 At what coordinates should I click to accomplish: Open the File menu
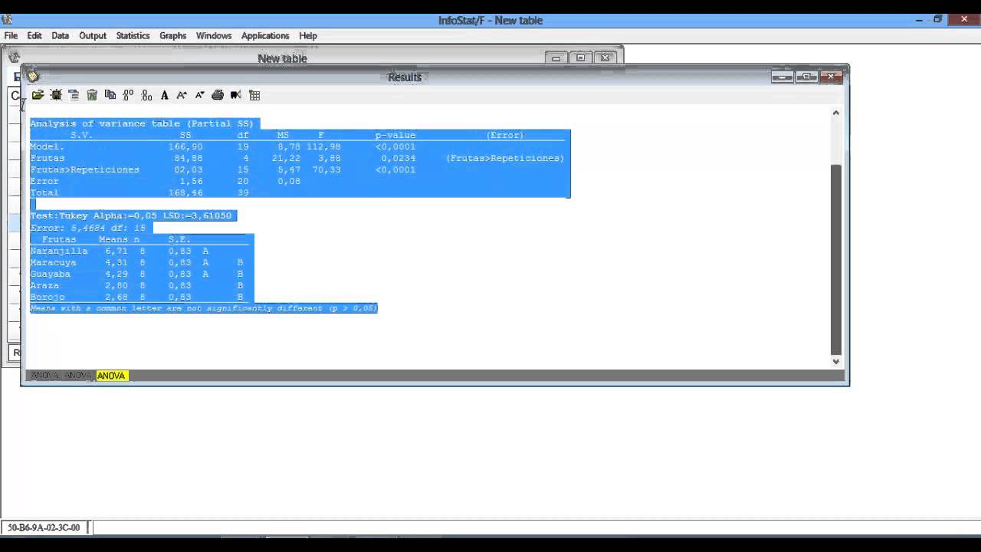pos(11,35)
